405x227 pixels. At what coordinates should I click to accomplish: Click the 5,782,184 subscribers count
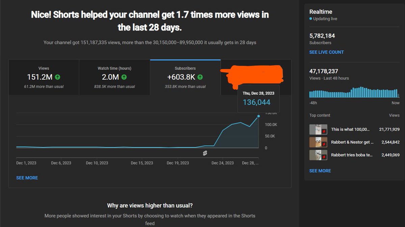coord(322,35)
